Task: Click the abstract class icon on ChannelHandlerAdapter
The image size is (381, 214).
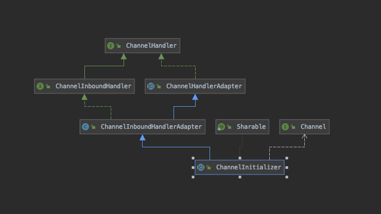Action: [151, 86]
